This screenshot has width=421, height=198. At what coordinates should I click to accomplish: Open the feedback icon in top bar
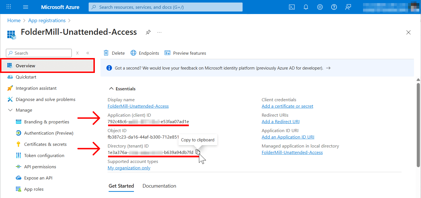coord(348,7)
